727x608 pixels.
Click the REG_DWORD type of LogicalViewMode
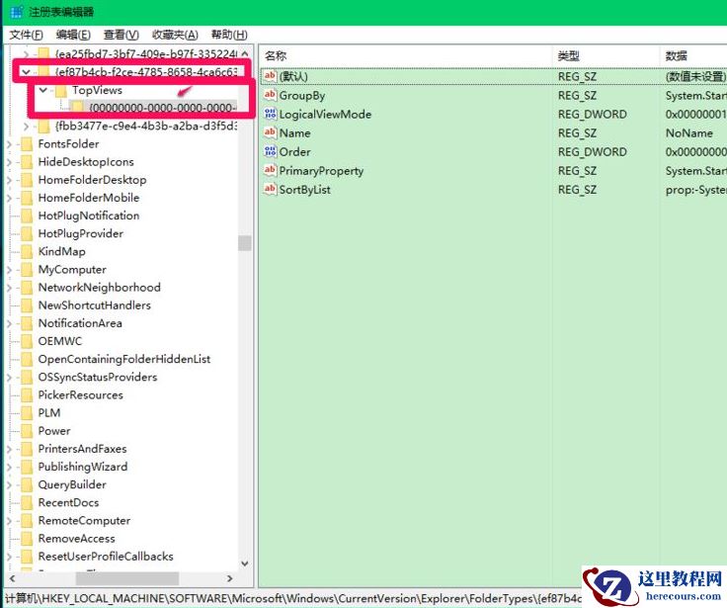(592, 114)
